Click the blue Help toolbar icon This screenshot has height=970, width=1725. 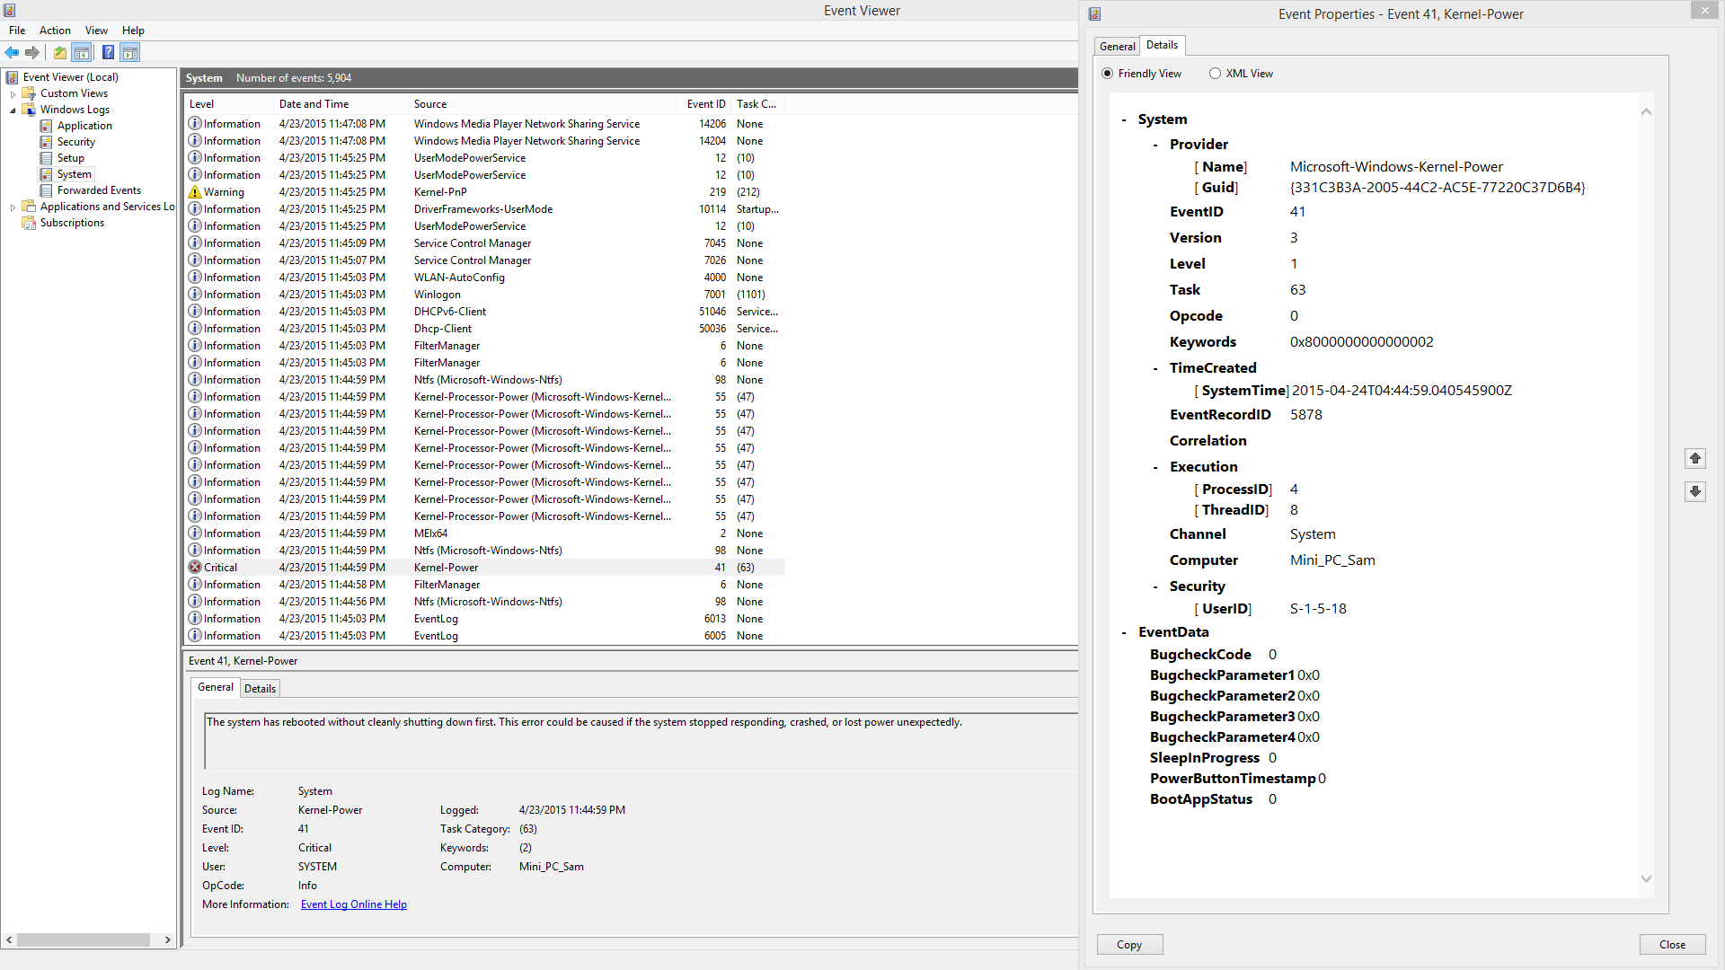click(x=108, y=52)
